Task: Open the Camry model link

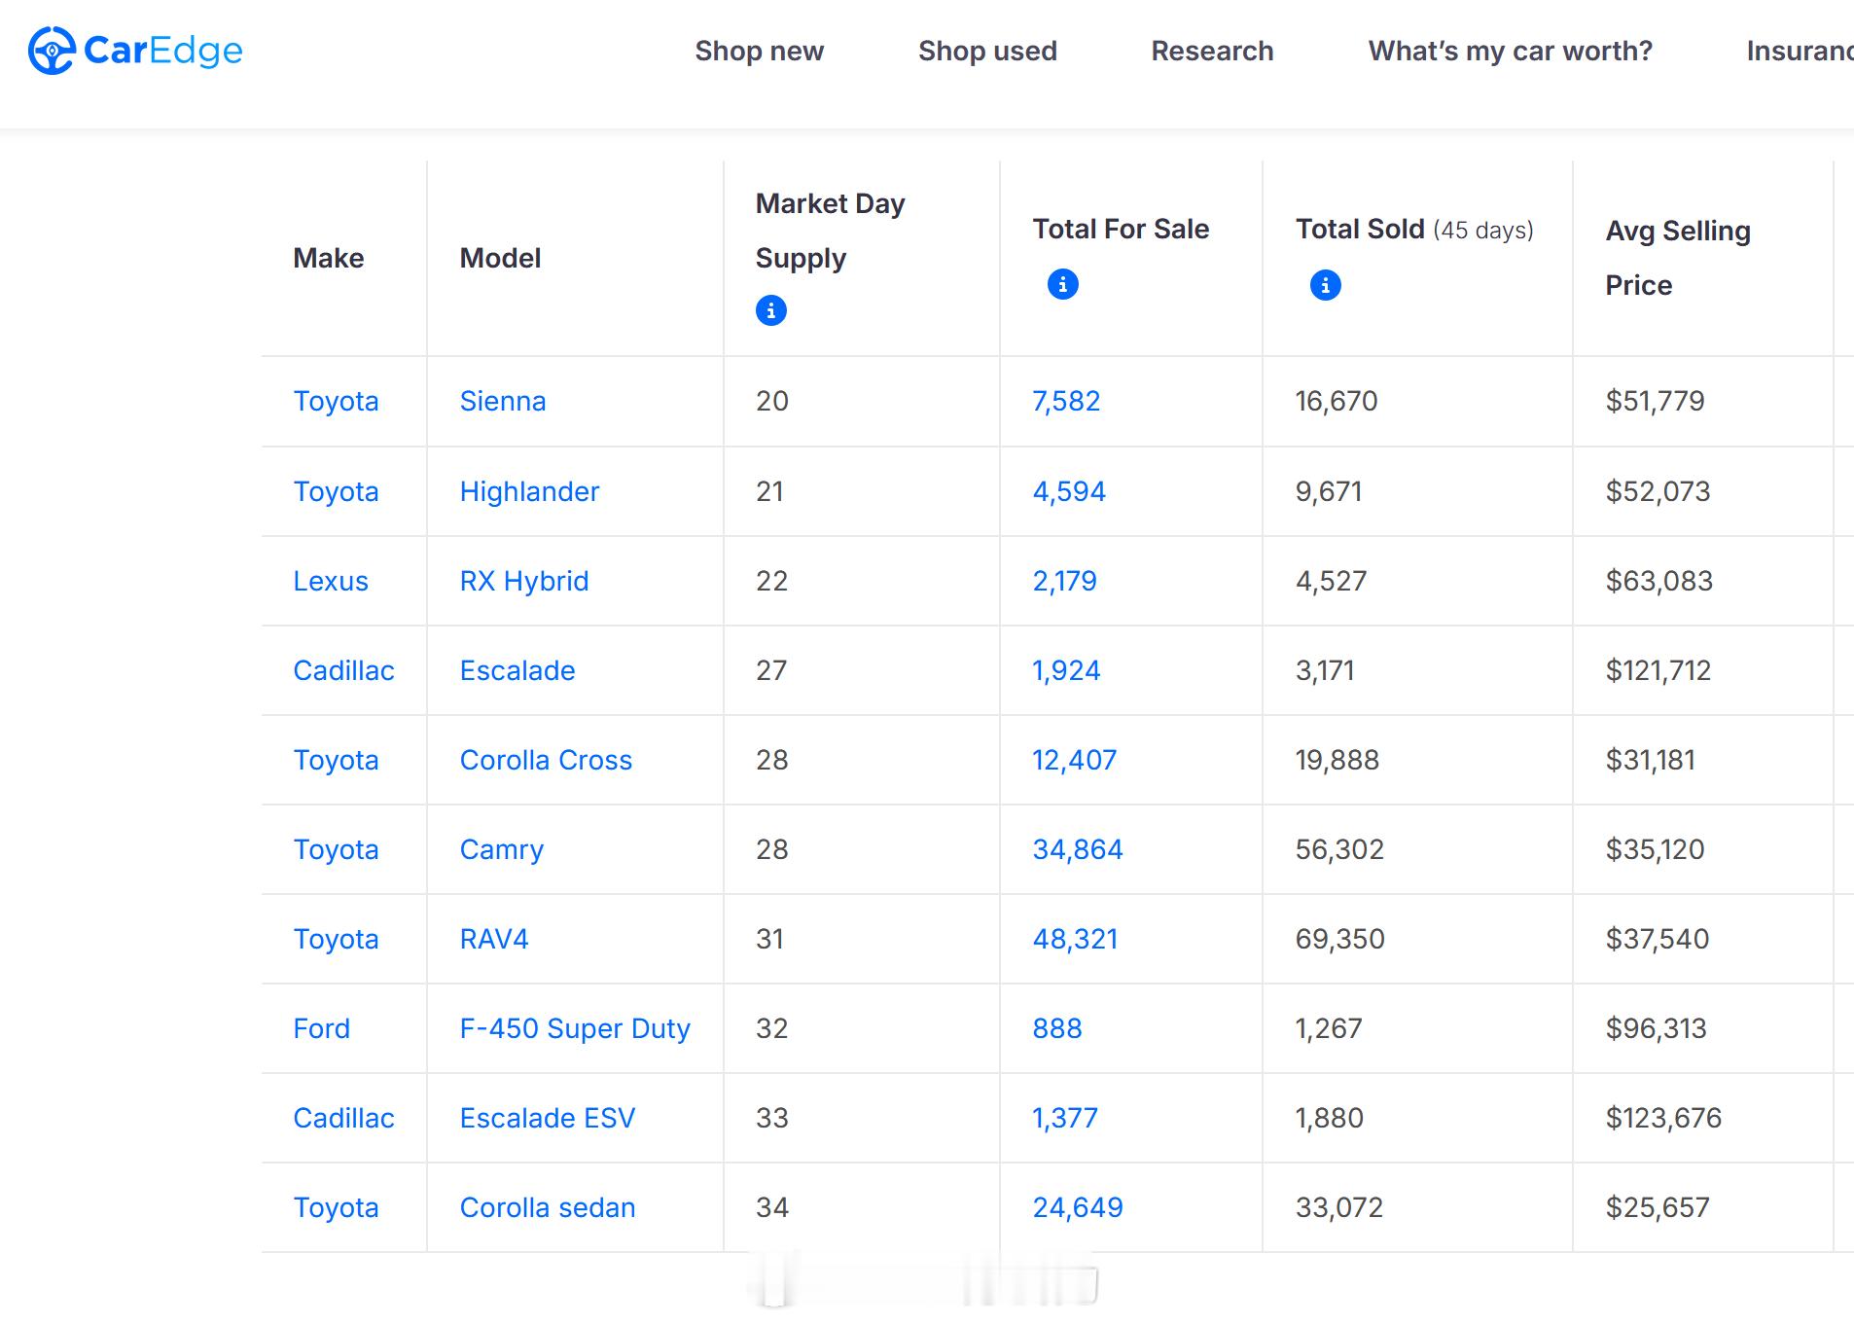Action: 502,849
